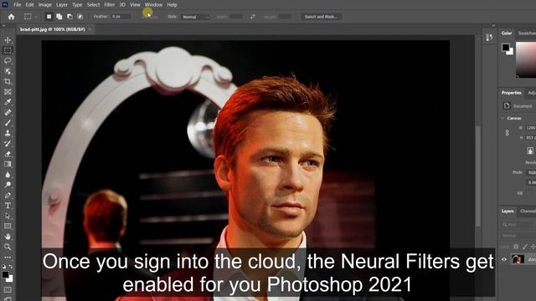Select the Eyedropper tool
The image size is (536, 301).
(8, 102)
